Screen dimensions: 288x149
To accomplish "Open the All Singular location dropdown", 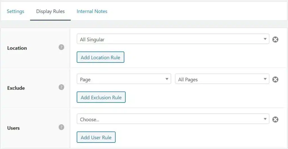I will (173, 39).
